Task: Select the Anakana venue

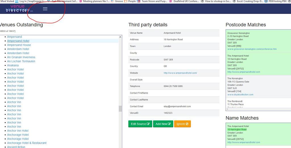Action: 13,65
